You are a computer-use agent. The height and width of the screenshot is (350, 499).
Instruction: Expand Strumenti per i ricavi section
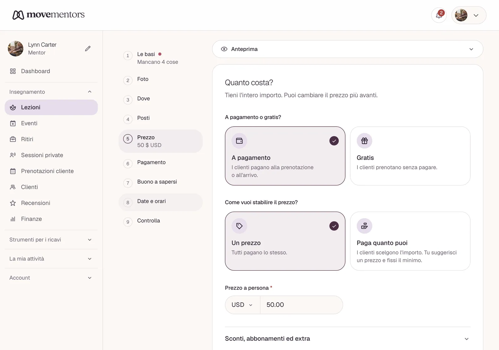(51, 240)
